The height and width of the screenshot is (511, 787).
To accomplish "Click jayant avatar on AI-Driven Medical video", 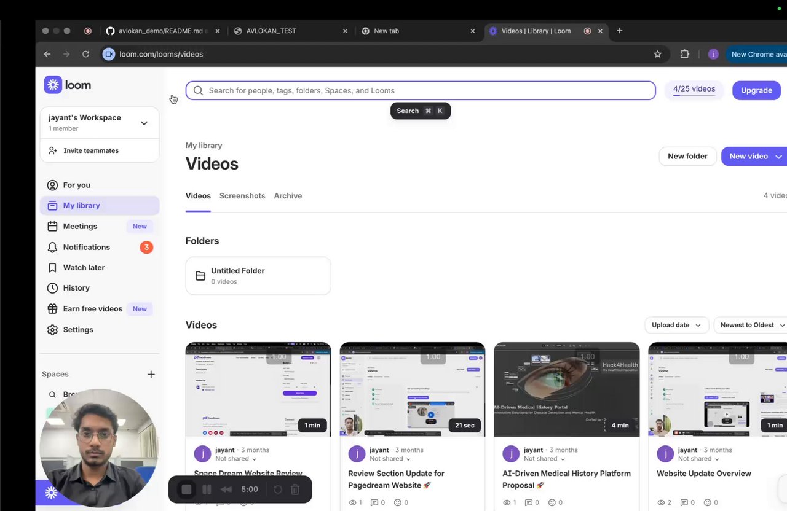I will (511, 454).
